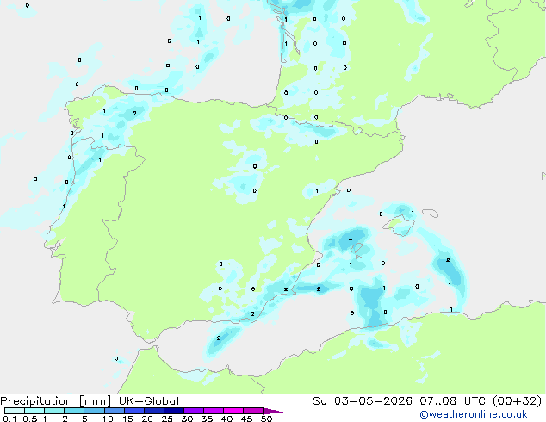Select the 0.5–1 mm legend swatch
The height and width of the screenshot is (422, 546).
(34, 411)
